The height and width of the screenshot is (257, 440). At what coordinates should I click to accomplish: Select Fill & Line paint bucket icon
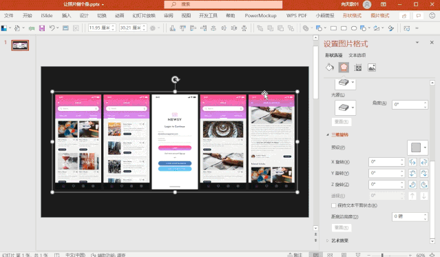[330, 68]
